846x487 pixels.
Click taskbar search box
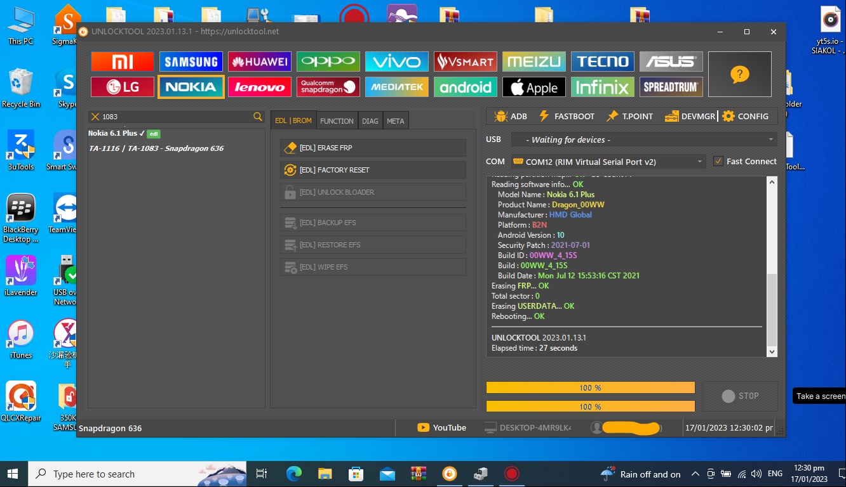[138, 474]
